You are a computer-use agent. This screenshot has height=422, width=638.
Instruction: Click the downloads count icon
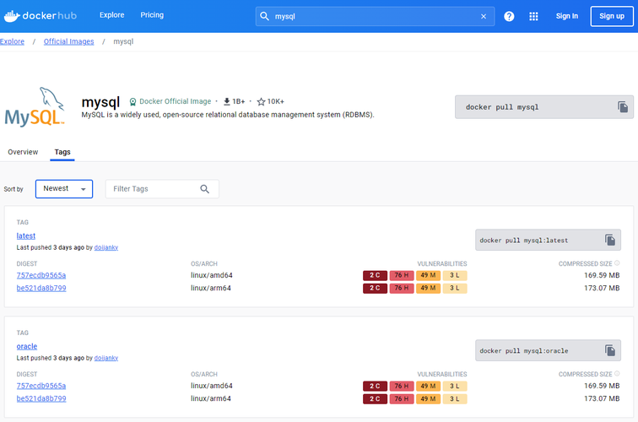click(227, 101)
